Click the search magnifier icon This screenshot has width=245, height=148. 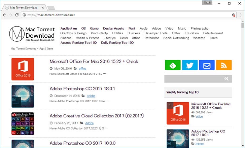pyautogui.click(x=226, y=79)
